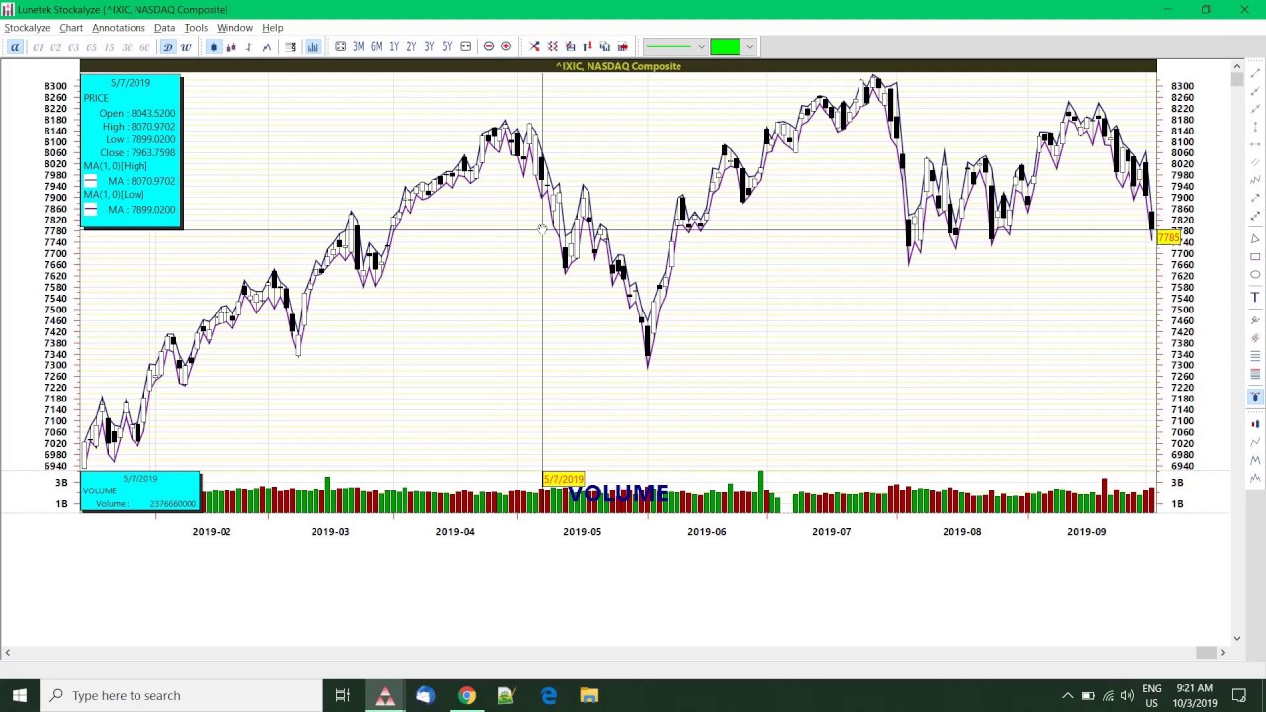Viewport: 1266px width, 712px height.
Task: Select the trend line drawing tool
Action: tap(1255, 72)
